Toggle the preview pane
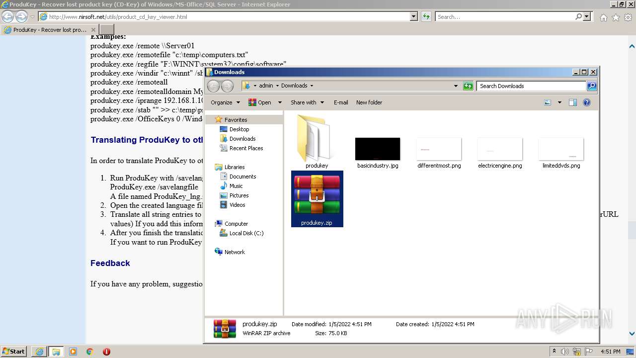Viewport: 636px width, 358px height. tap(573, 102)
